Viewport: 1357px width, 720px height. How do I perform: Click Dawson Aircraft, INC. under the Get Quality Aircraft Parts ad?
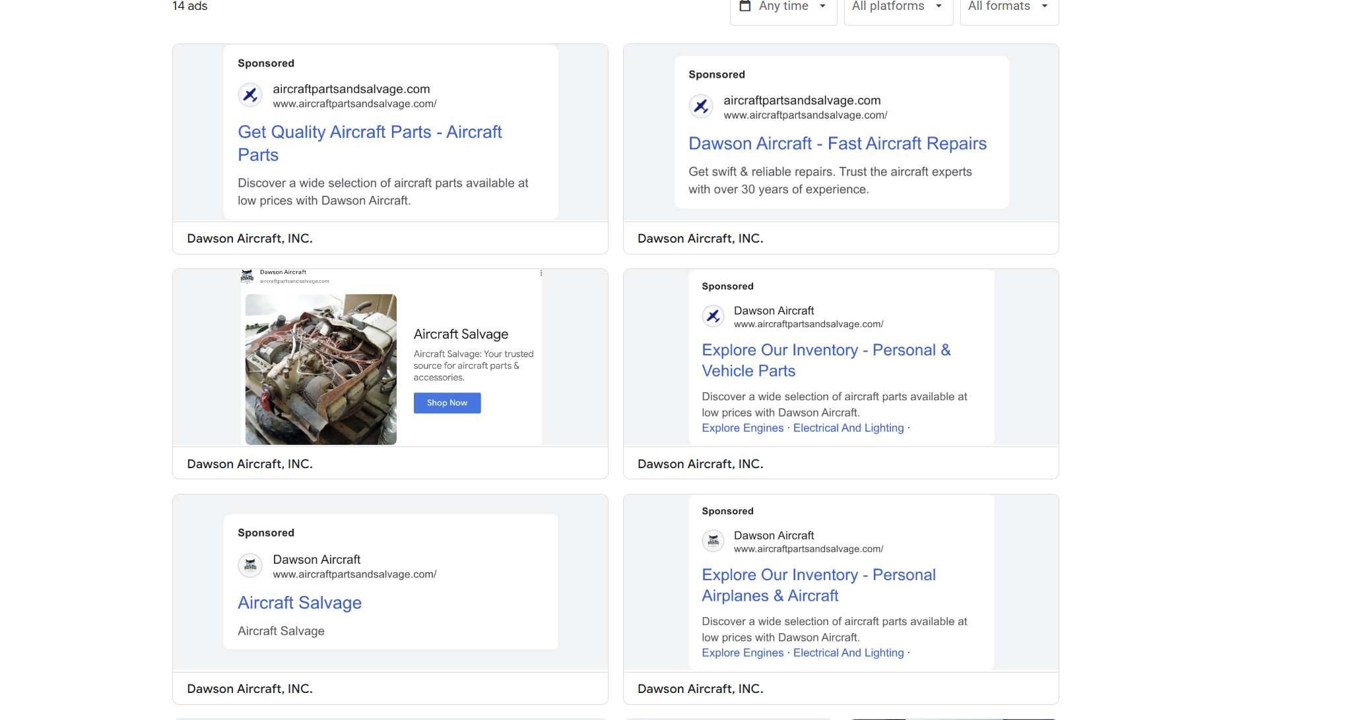coord(249,239)
